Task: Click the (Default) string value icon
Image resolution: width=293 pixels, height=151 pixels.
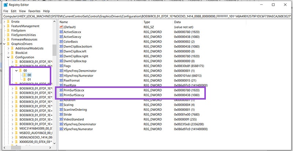Action: (61, 27)
